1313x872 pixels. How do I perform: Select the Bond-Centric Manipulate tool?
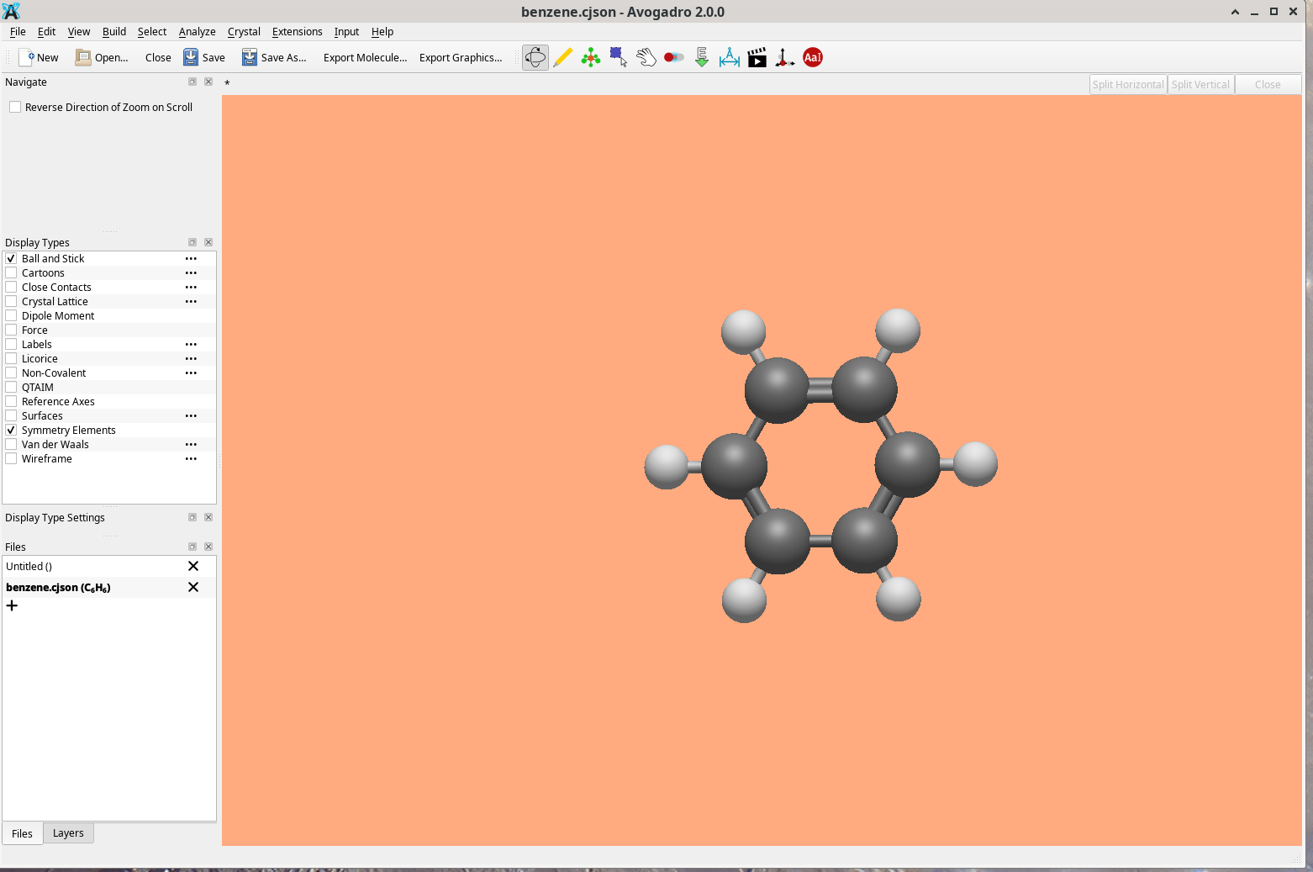pyautogui.click(x=674, y=57)
